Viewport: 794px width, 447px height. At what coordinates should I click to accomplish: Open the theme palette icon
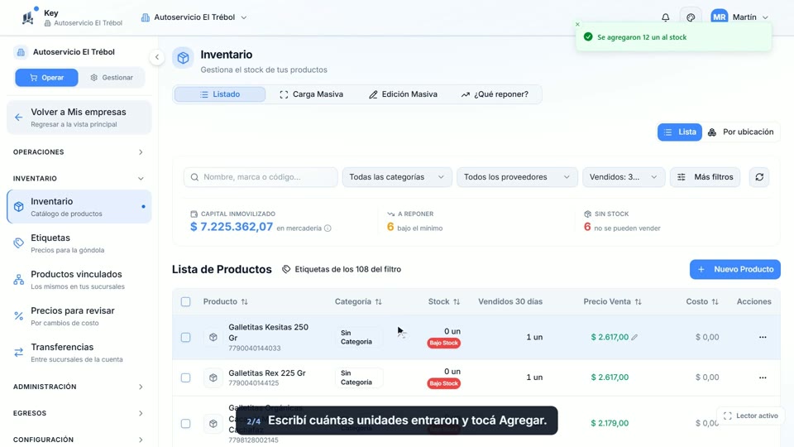[x=691, y=17]
